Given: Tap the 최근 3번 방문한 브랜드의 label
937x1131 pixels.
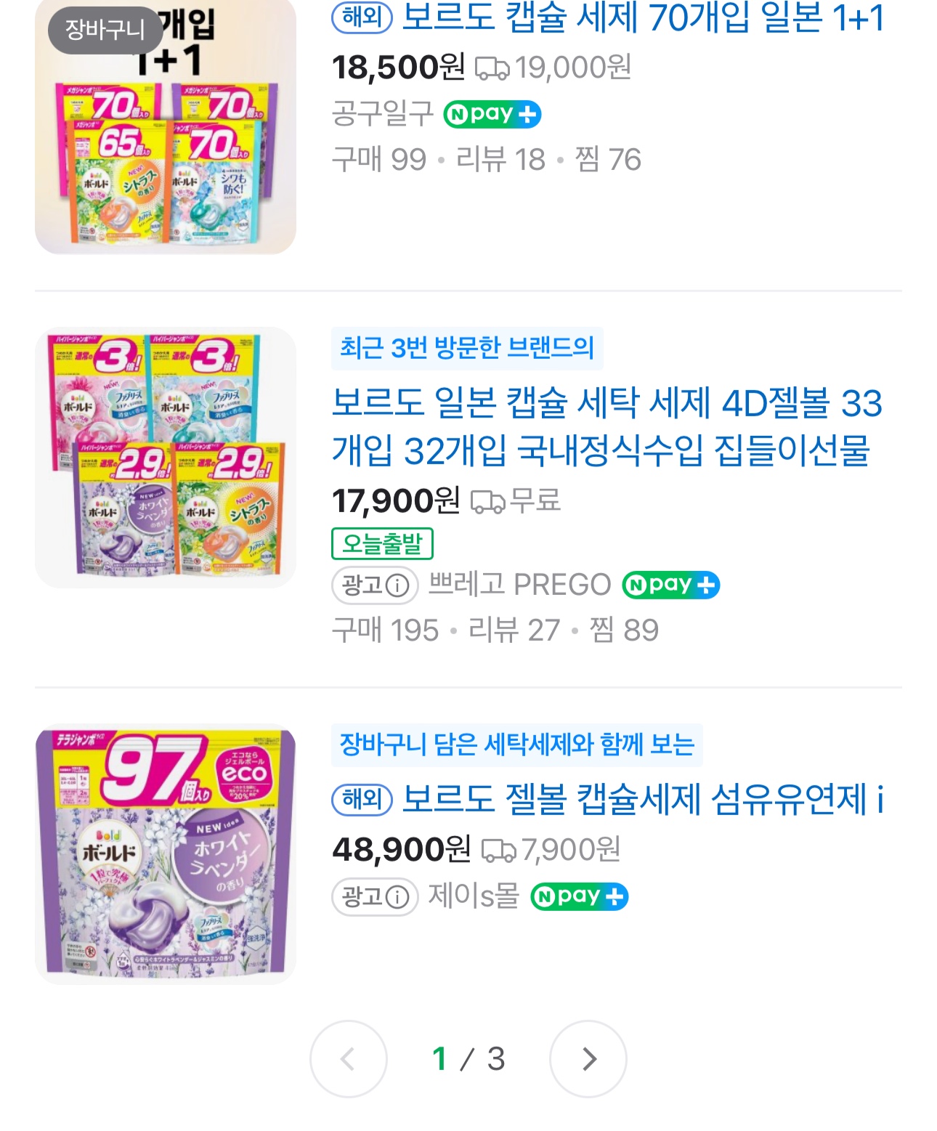Looking at the screenshot, I should (467, 348).
